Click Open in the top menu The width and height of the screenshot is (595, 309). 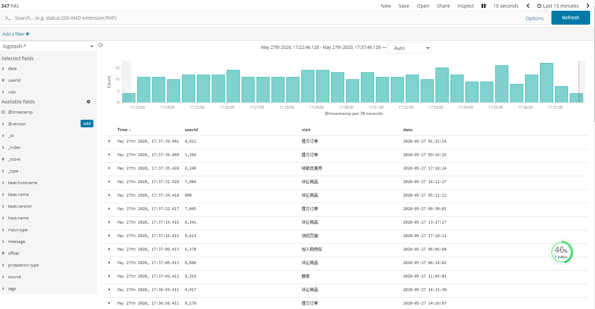pos(423,6)
